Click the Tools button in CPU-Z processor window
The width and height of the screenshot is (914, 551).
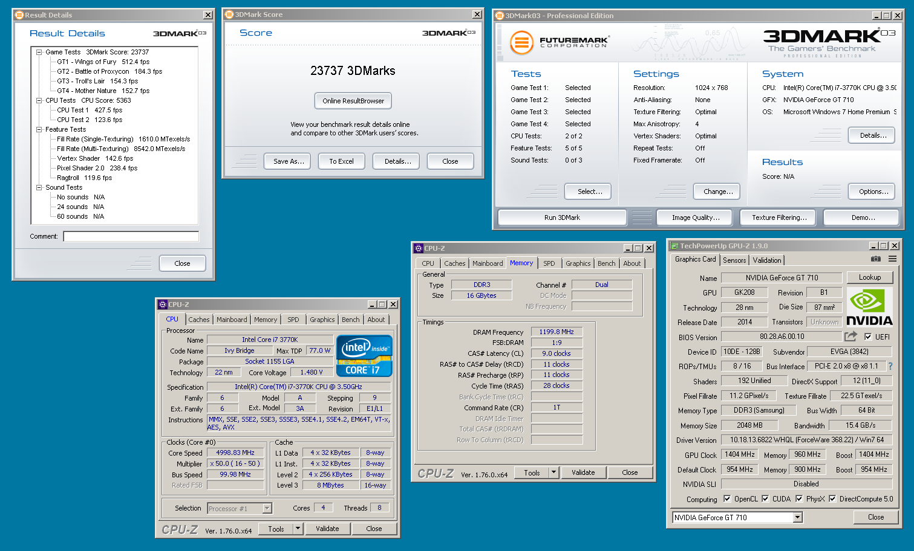pyautogui.click(x=276, y=529)
